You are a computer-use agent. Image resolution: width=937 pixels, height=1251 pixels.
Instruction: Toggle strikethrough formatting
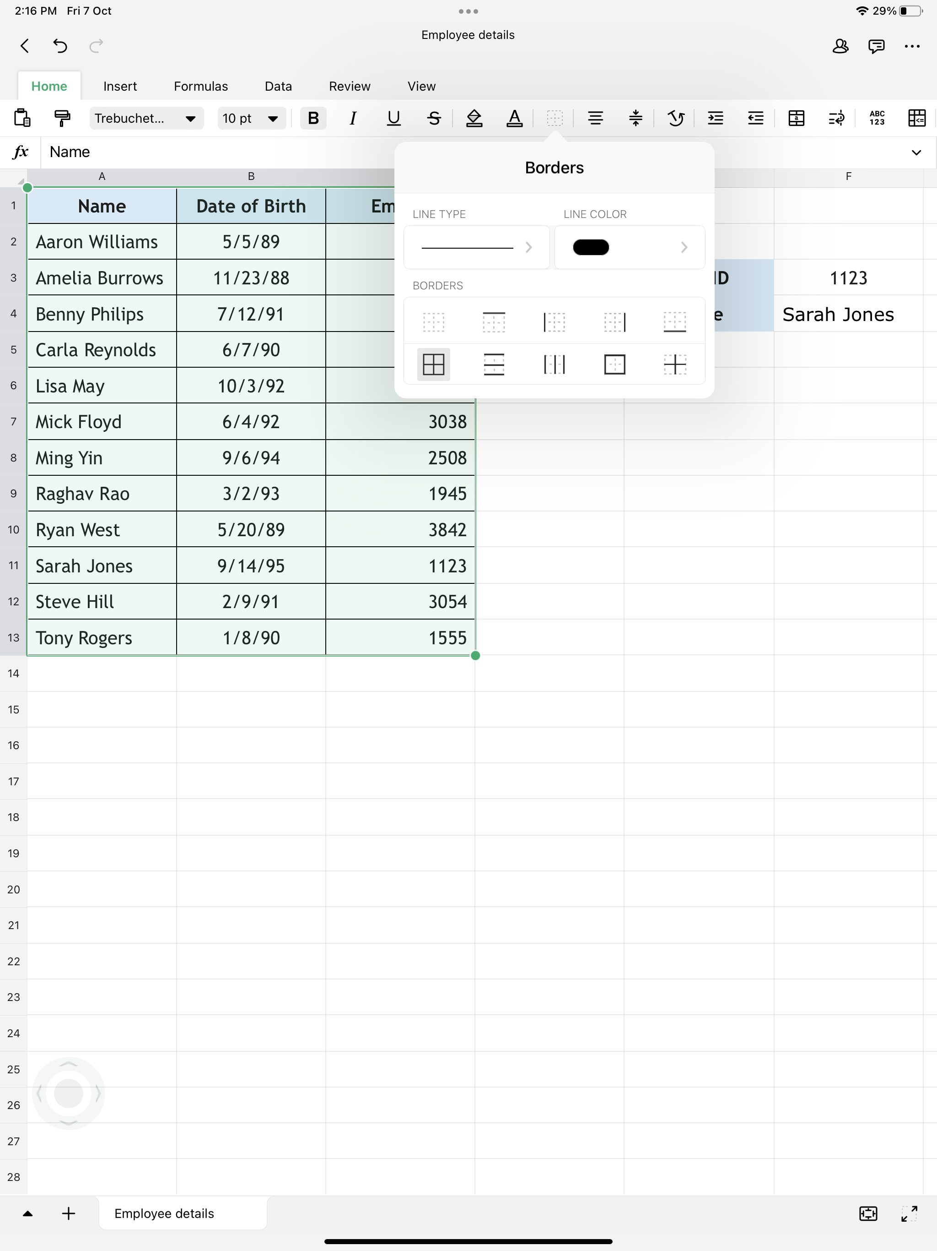[x=434, y=118]
